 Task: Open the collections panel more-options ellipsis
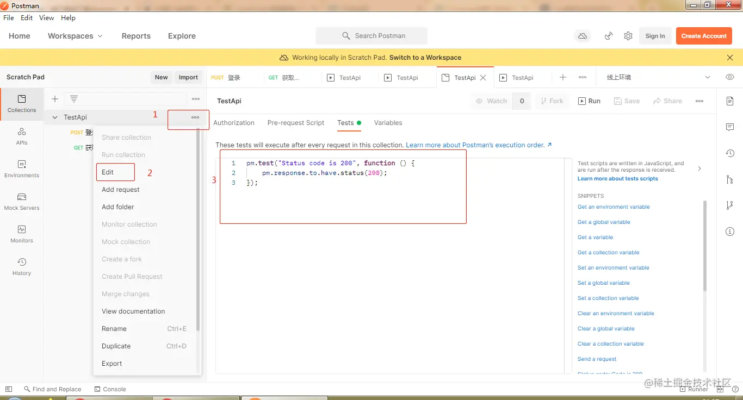196,99
